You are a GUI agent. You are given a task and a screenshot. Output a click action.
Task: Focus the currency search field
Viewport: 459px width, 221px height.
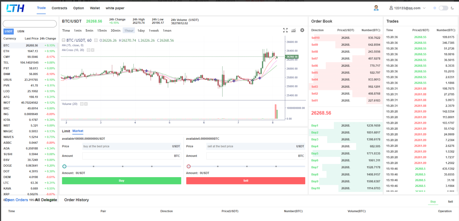tap(30, 24)
